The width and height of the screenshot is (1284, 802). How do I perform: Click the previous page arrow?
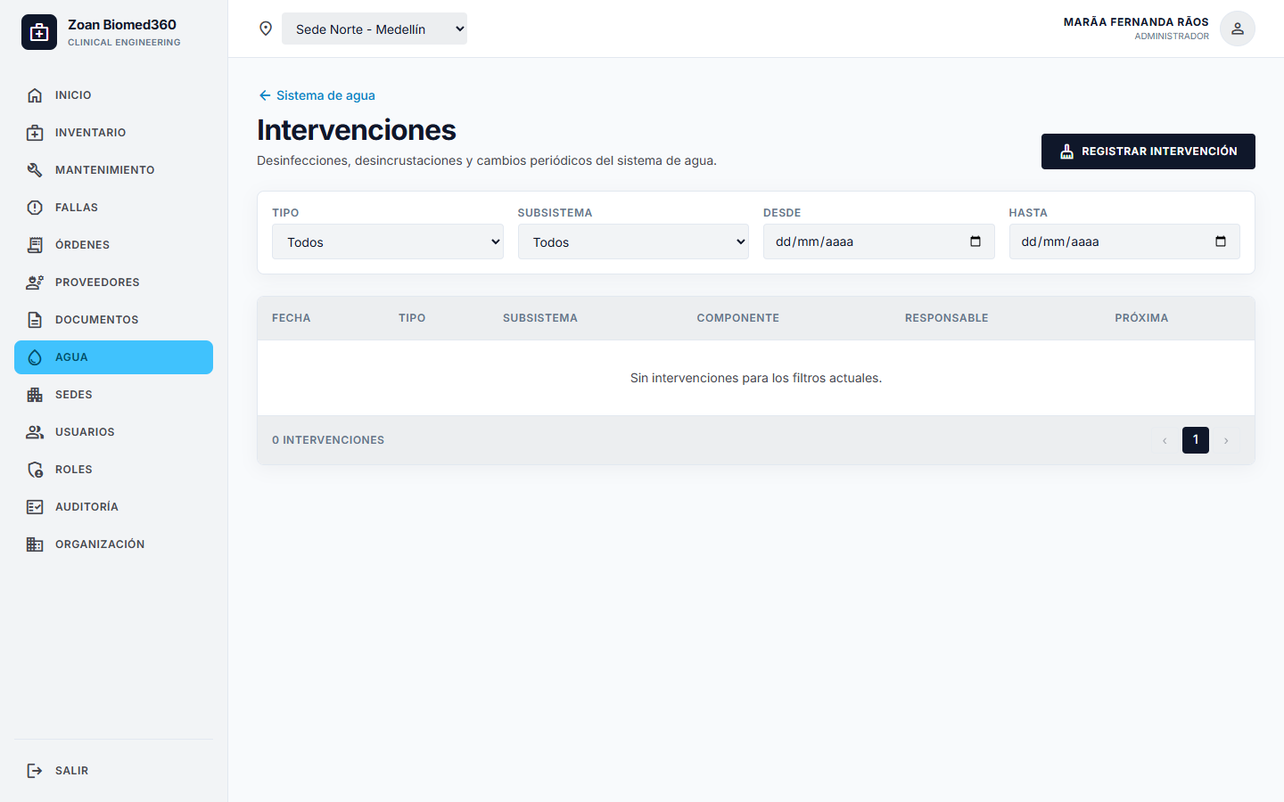tap(1165, 440)
